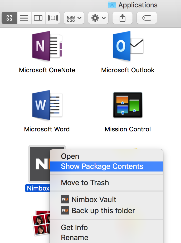
Task: Click the Microsoft Word label
Action: pos(47,129)
